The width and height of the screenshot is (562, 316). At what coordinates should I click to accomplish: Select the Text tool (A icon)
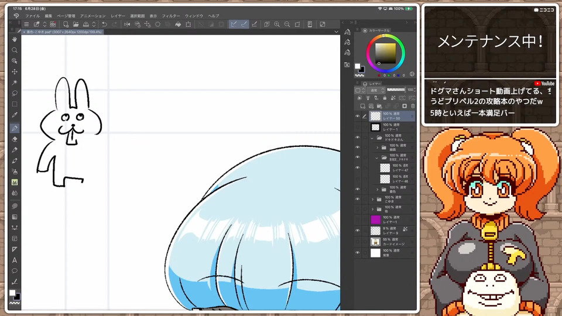[x=15, y=260]
